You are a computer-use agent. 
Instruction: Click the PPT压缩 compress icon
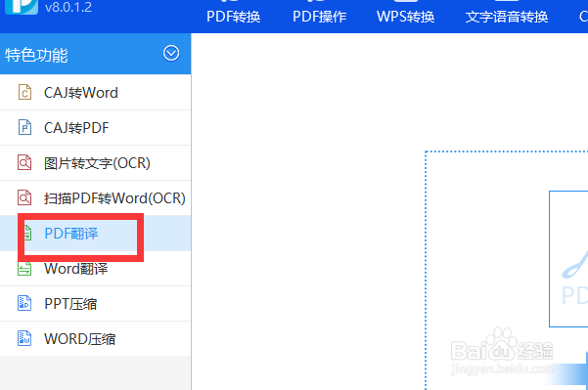click(24, 303)
